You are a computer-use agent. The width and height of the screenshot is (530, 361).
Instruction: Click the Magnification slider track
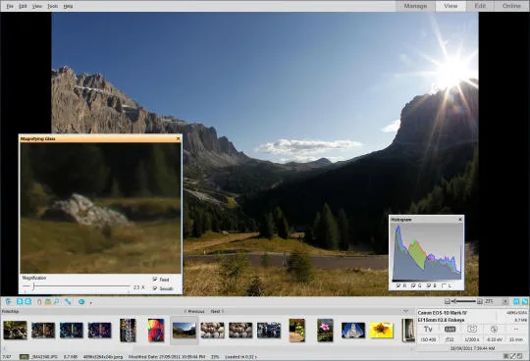(76, 286)
